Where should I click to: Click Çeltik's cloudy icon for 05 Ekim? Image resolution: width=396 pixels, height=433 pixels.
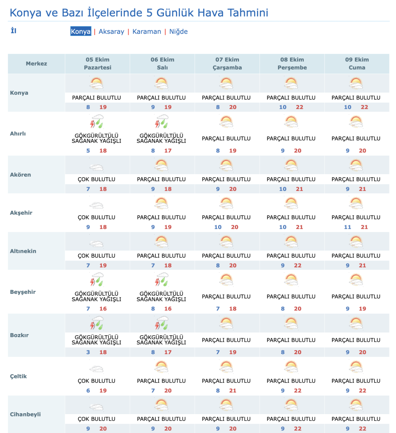point(97,369)
